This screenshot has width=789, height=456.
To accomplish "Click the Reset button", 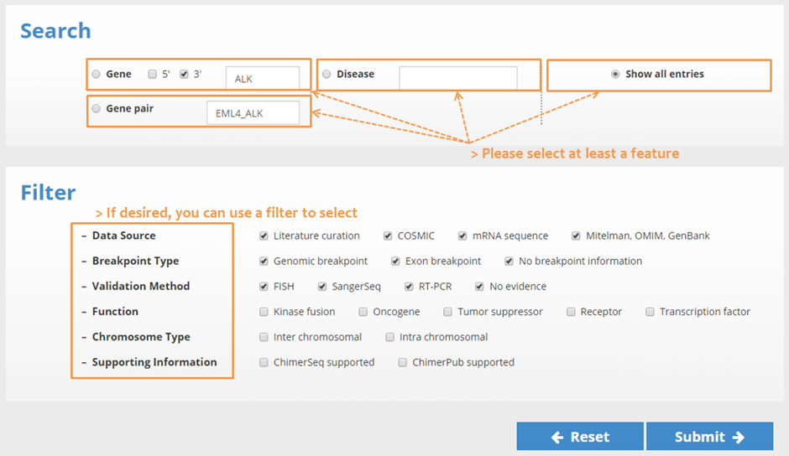I will (580, 437).
